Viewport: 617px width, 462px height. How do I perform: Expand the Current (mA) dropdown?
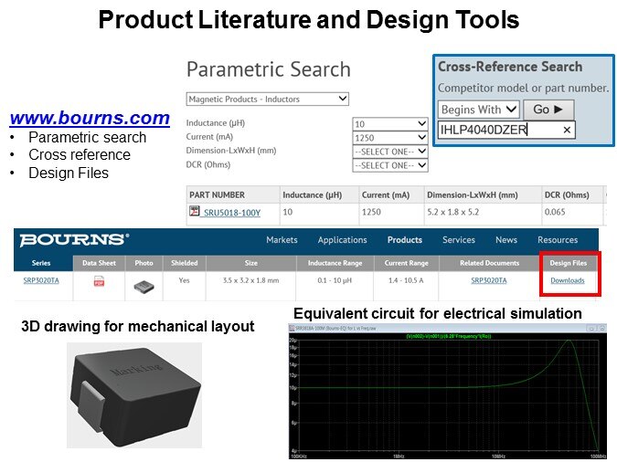[x=390, y=137]
